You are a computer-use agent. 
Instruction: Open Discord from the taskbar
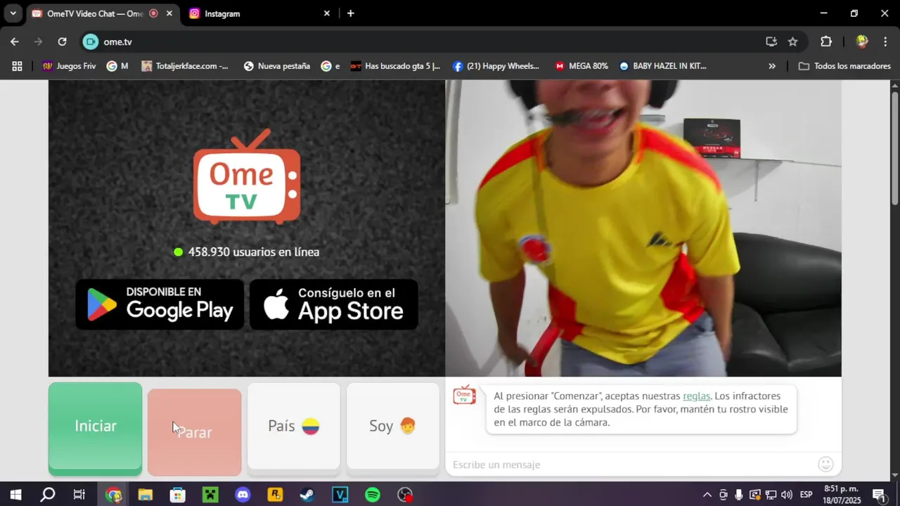(x=243, y=495)
